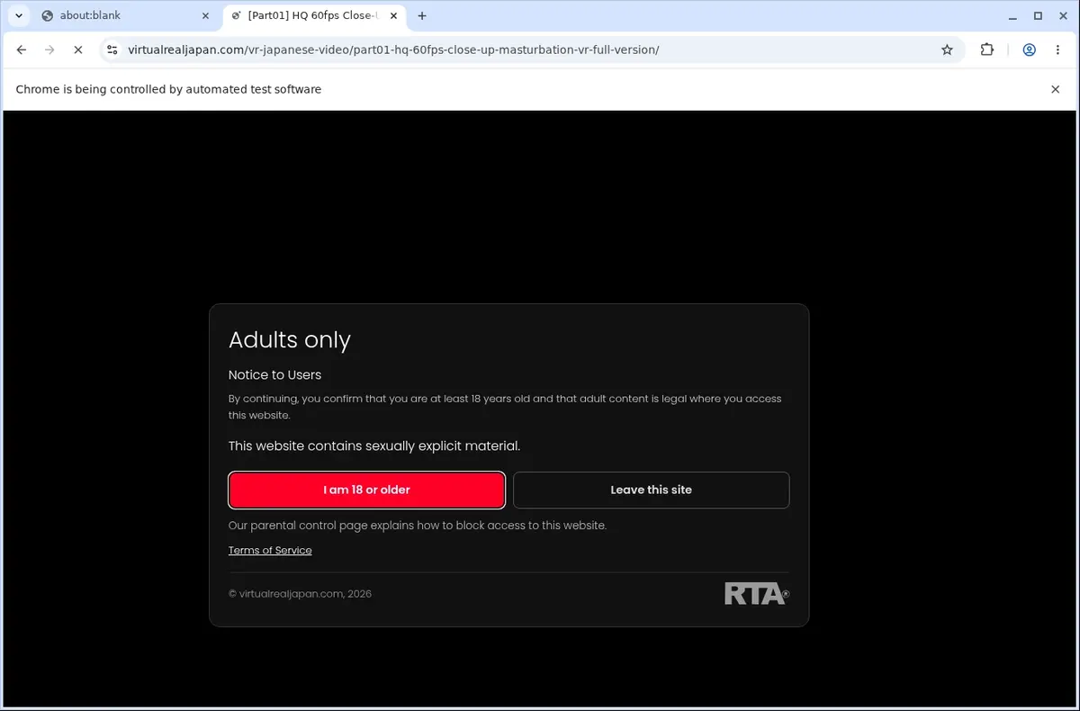The image size is (1080, 711).
Task: Switch to the about:blank tab
Action: click(x=126, y=15)
